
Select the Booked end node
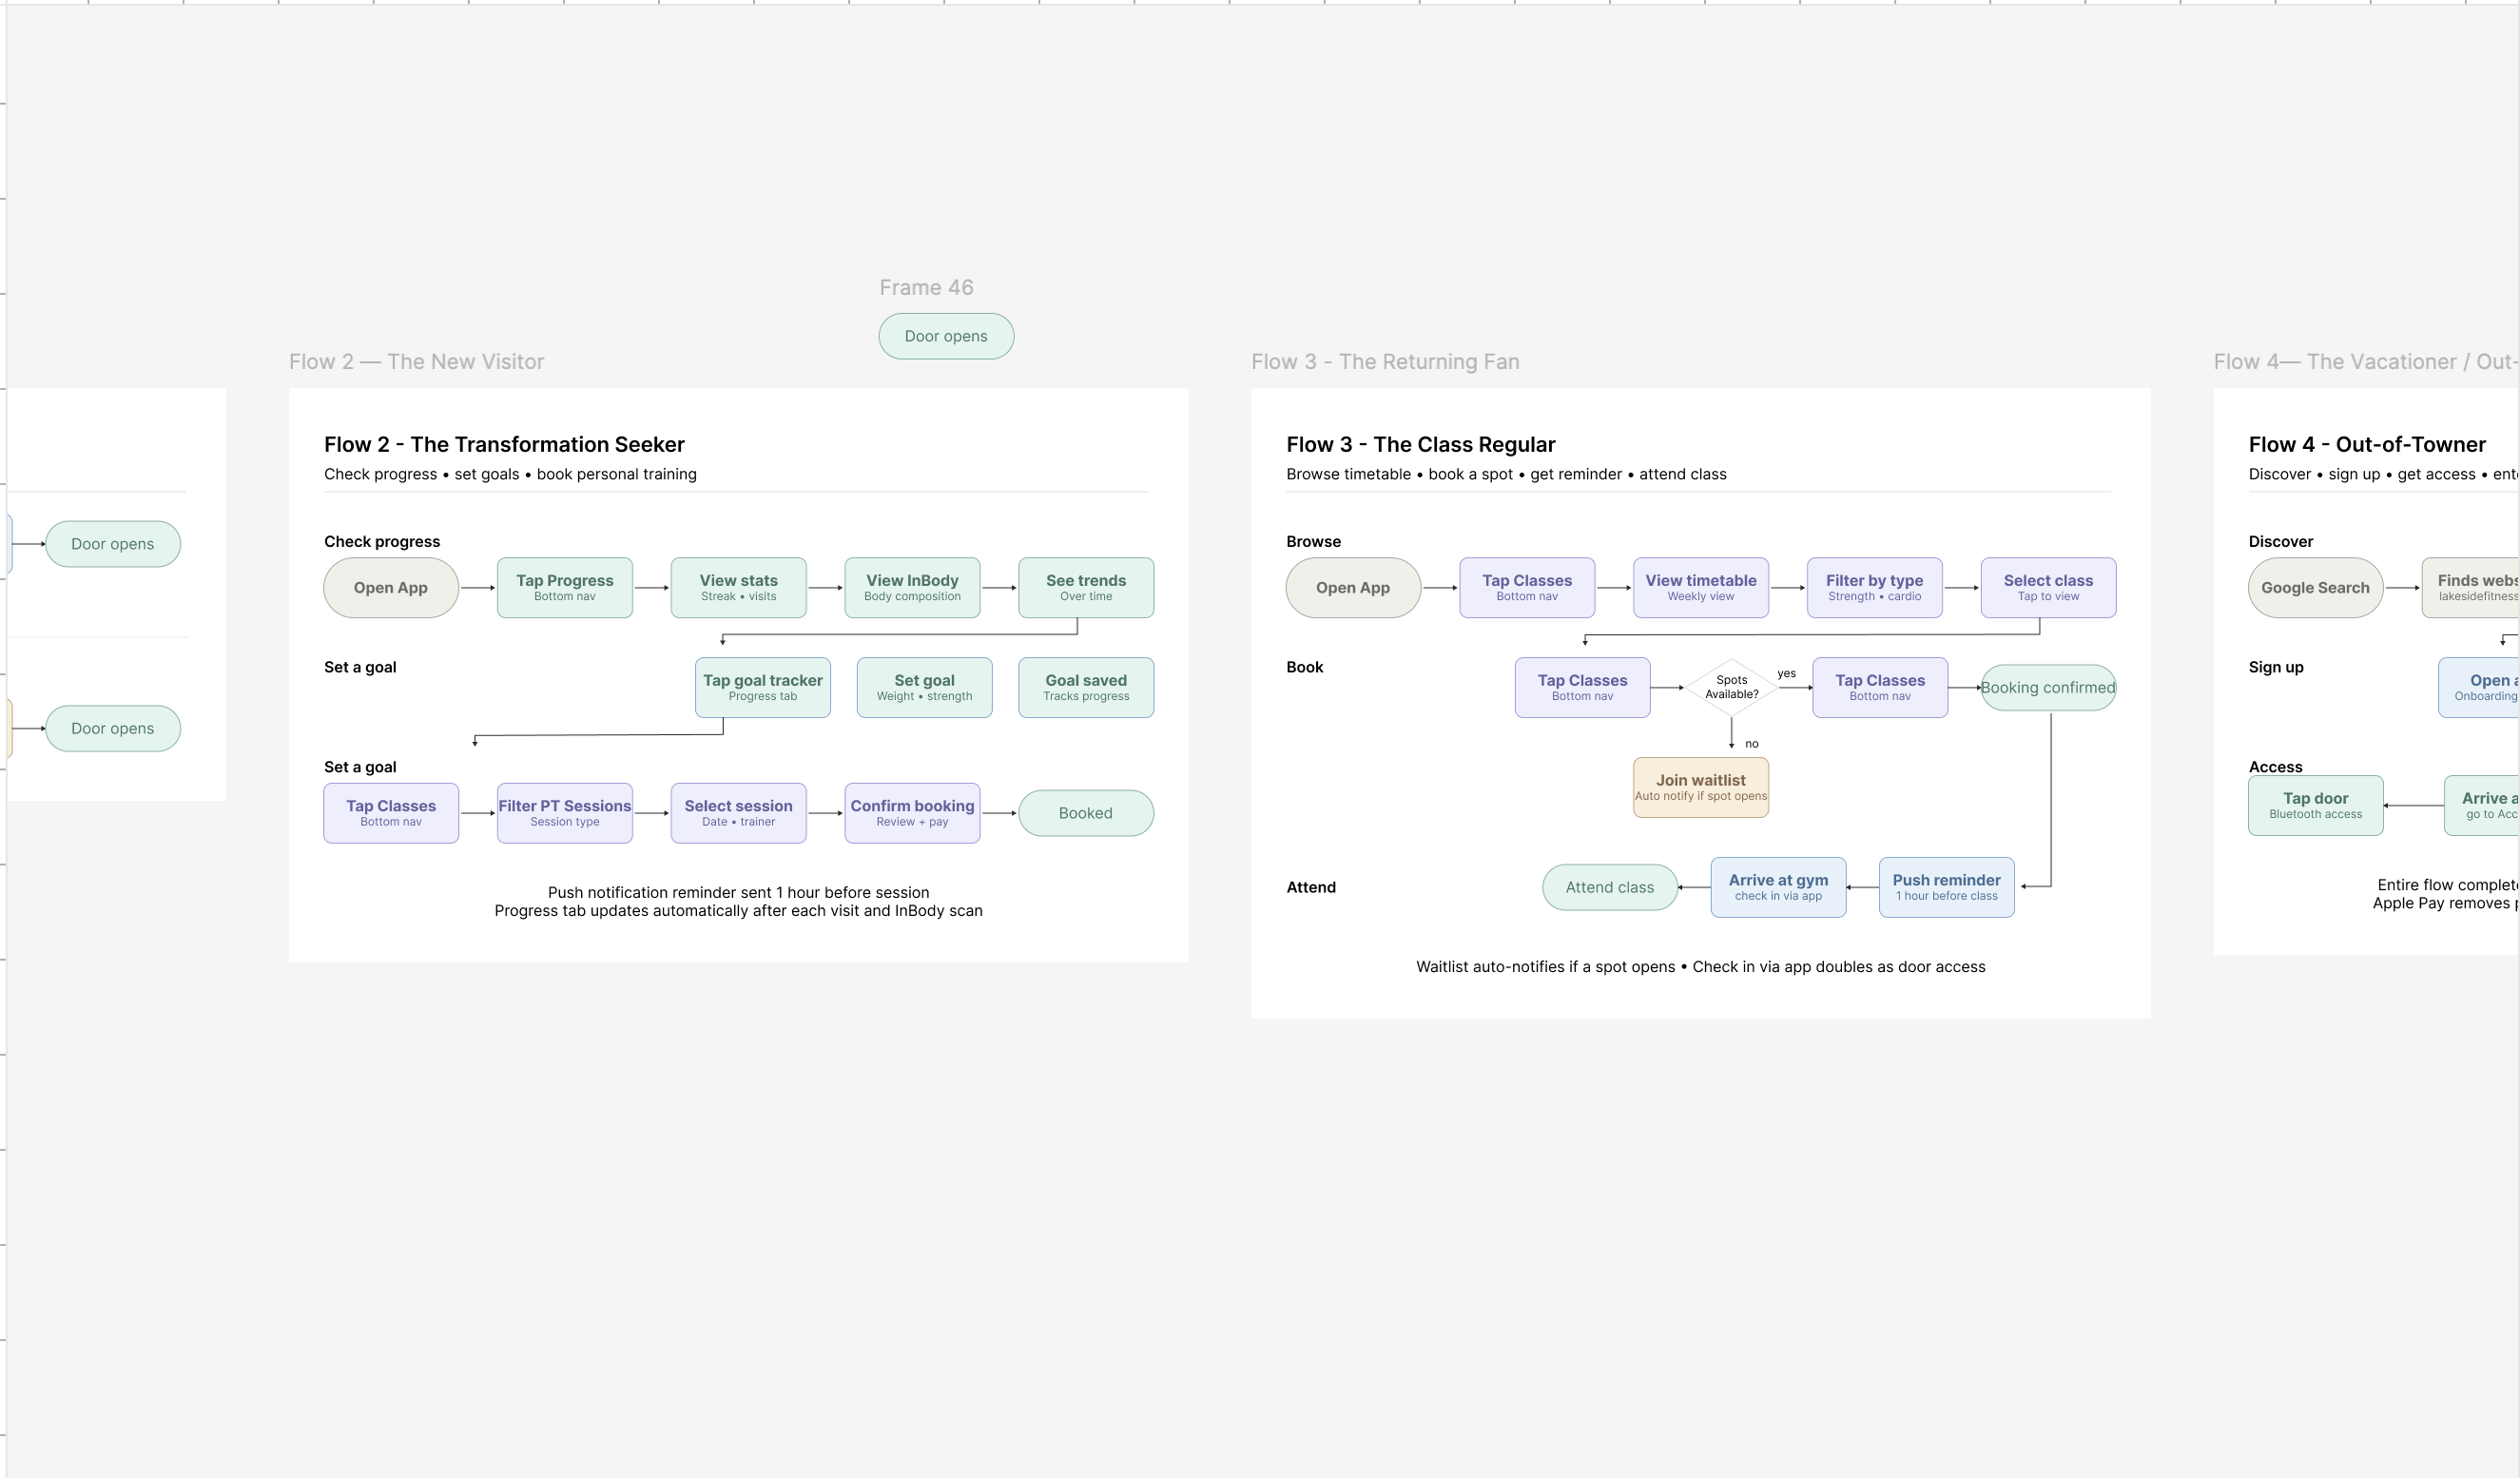pos(1086,813)
